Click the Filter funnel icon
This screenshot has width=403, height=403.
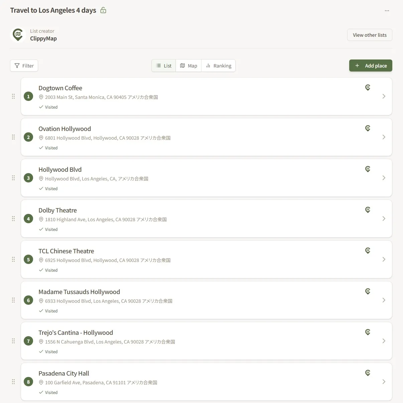point(17,65)
